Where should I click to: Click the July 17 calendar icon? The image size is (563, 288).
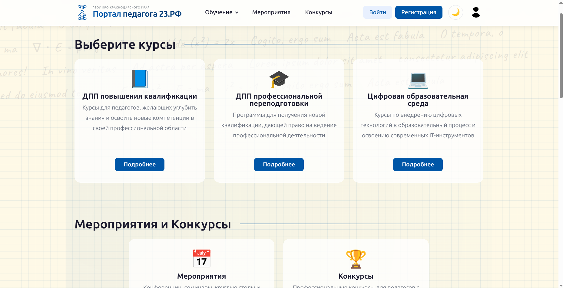[x=202, y=258]
